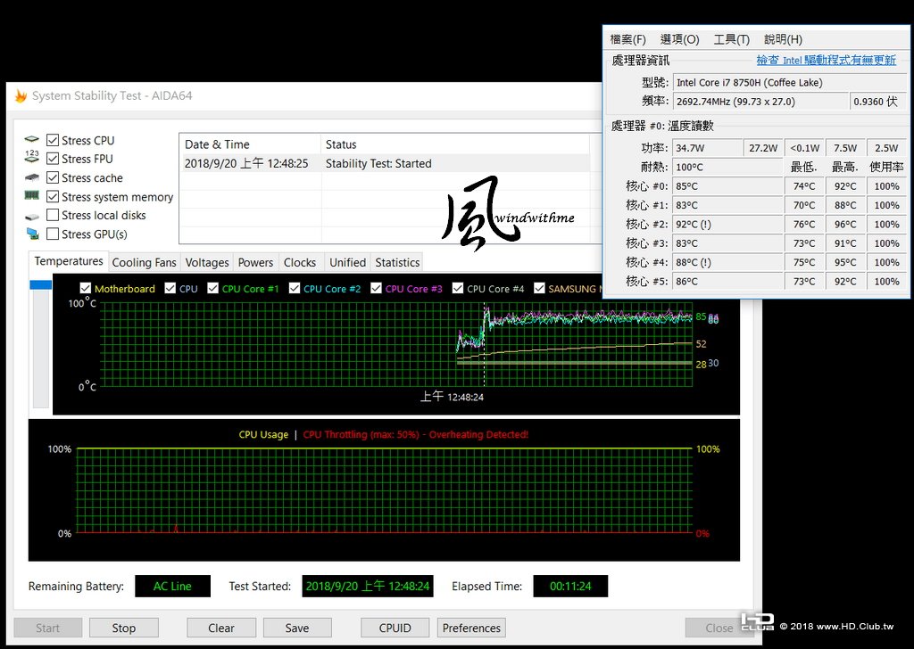Click core #2 maximum temperature 96°C
Screen dimensions: 914x649
(x=844, y=224)
